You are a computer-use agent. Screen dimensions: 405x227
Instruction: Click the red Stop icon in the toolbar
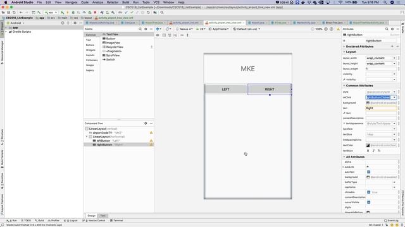click(x=95, y=13)
